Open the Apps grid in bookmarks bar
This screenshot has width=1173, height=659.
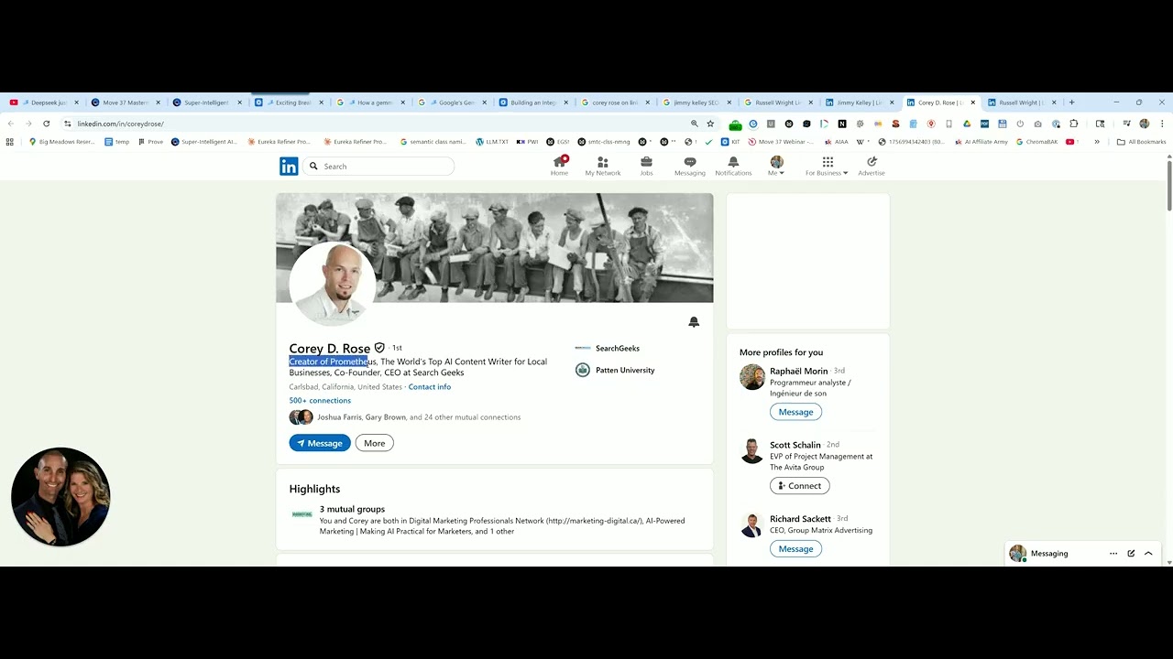point(10,142)
